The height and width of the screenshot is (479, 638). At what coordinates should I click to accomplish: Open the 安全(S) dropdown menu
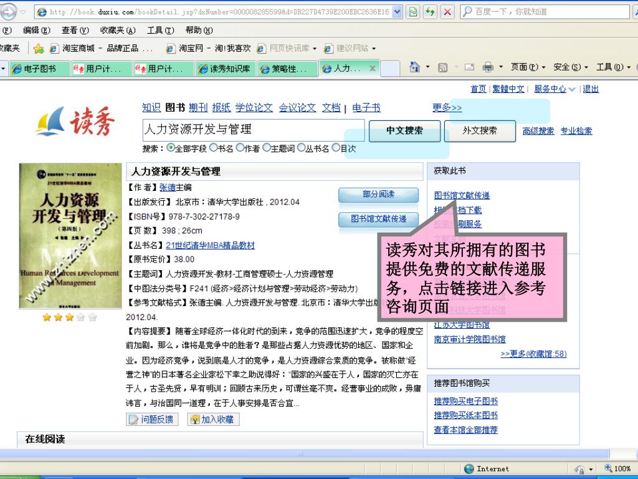coord(569,67)
